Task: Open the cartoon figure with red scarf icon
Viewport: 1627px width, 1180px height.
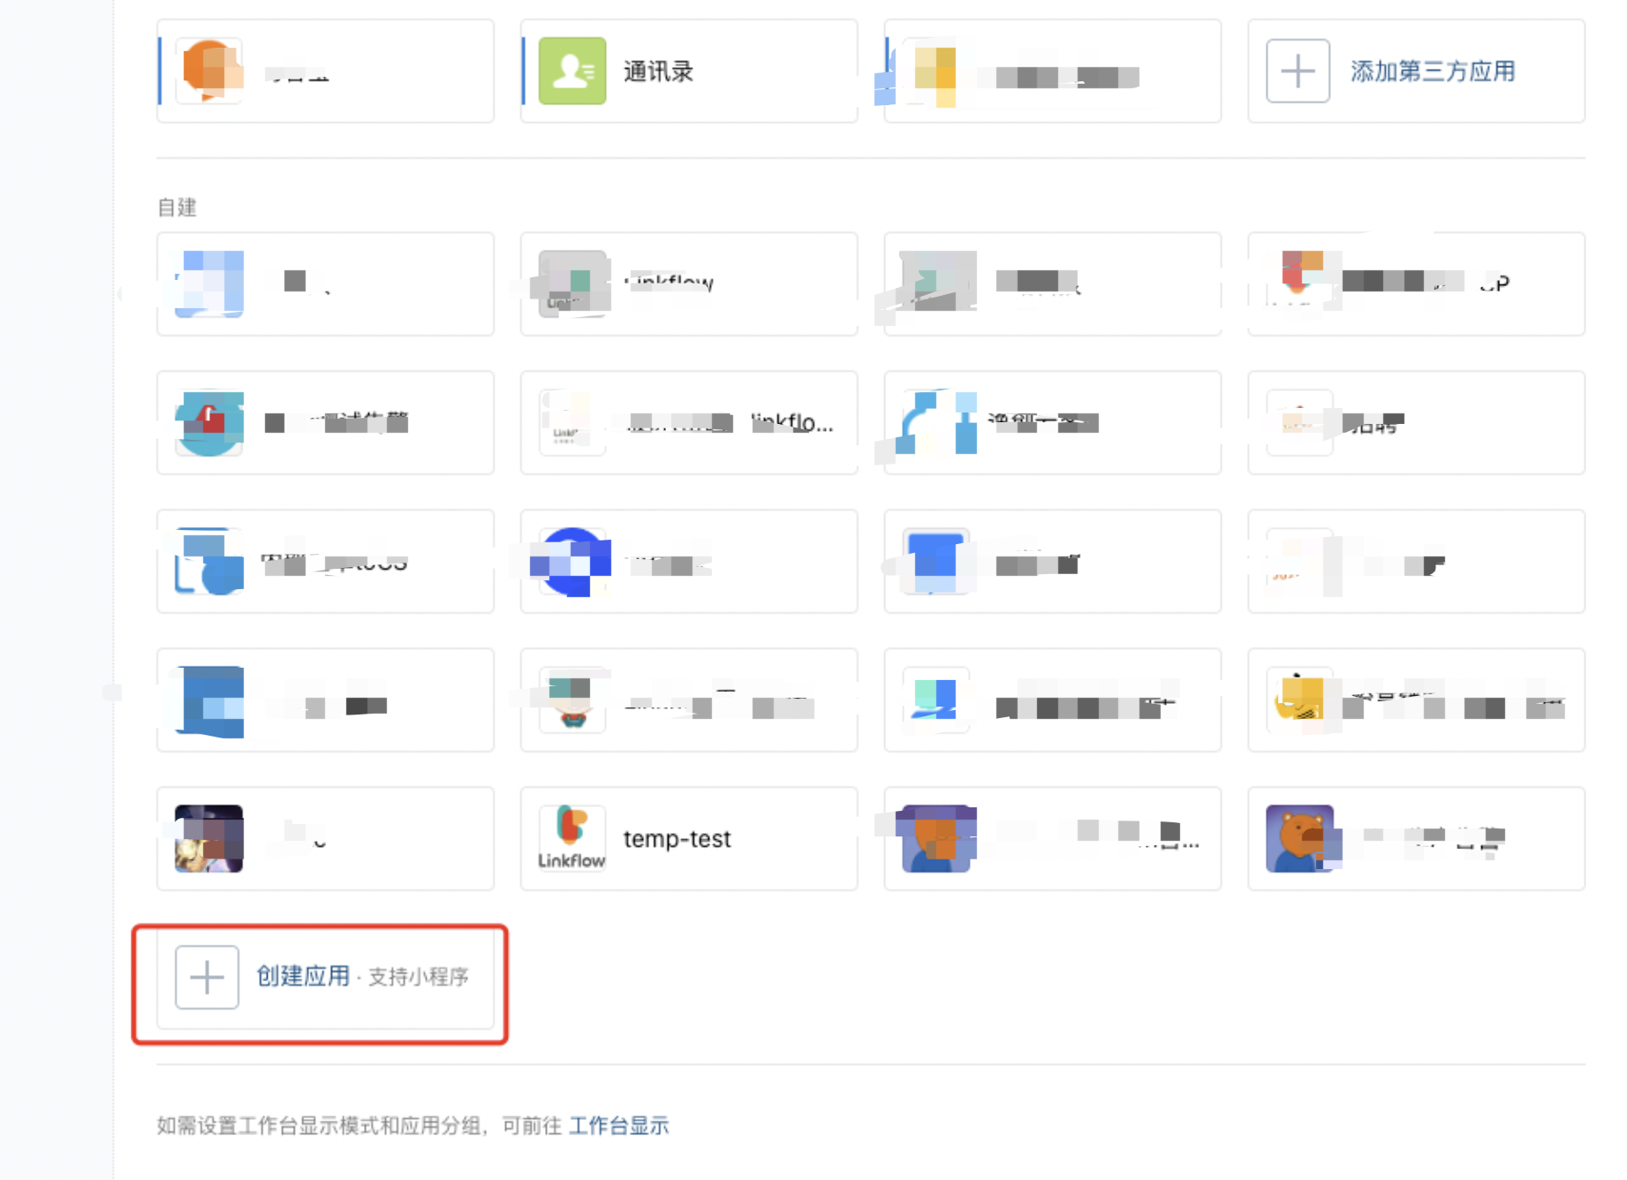Action: click(572, 700)
